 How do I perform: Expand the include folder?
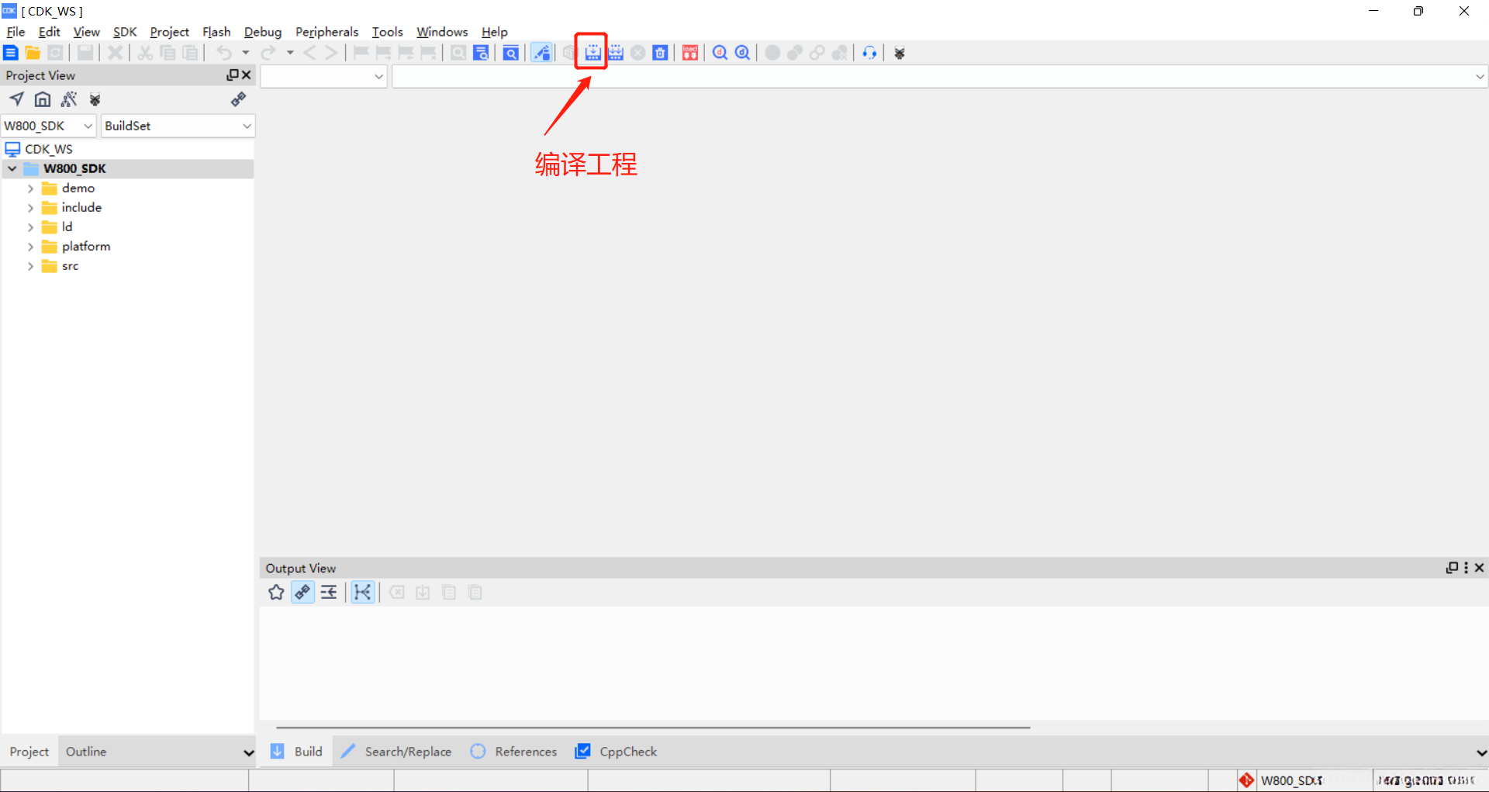30,208
